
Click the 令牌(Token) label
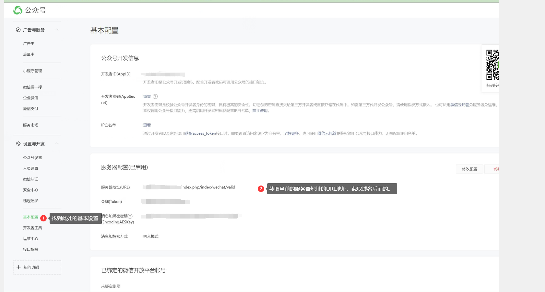[112, 202]
